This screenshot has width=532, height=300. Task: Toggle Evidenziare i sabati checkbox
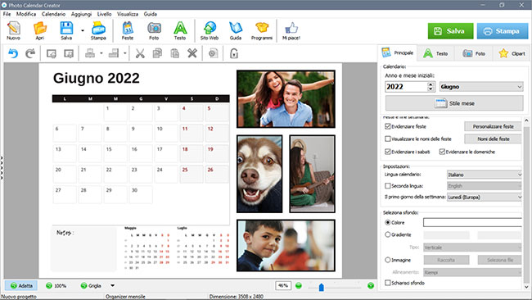tap(388, 152)
